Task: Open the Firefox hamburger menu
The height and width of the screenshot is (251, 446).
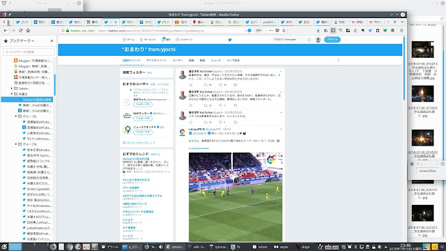Action: (401, 31)
